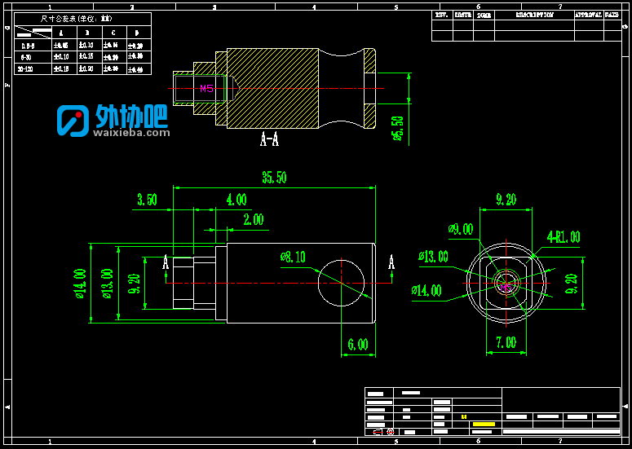Click the 9.20 height dimension in side view

coord(134,284)
